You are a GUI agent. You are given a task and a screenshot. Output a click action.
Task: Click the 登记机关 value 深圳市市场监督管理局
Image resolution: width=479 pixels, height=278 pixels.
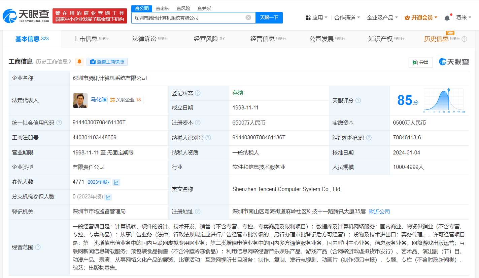pyautogui.click(x=99, y=212)
